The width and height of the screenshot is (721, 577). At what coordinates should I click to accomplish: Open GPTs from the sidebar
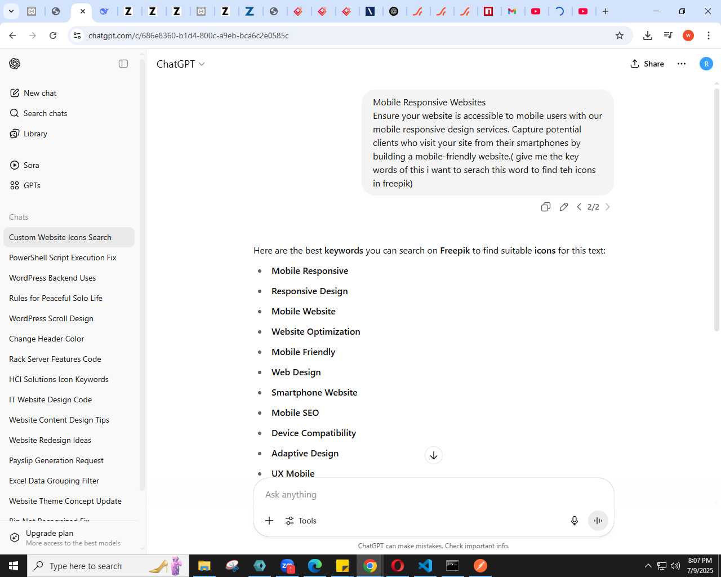coord(69,185)
